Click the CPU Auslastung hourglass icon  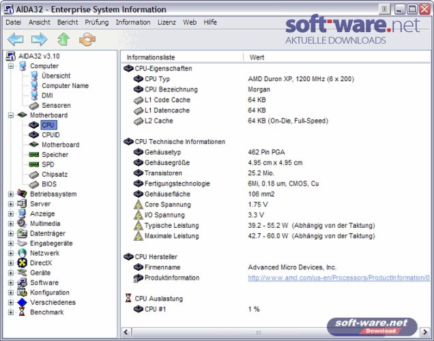click(128, 298)
